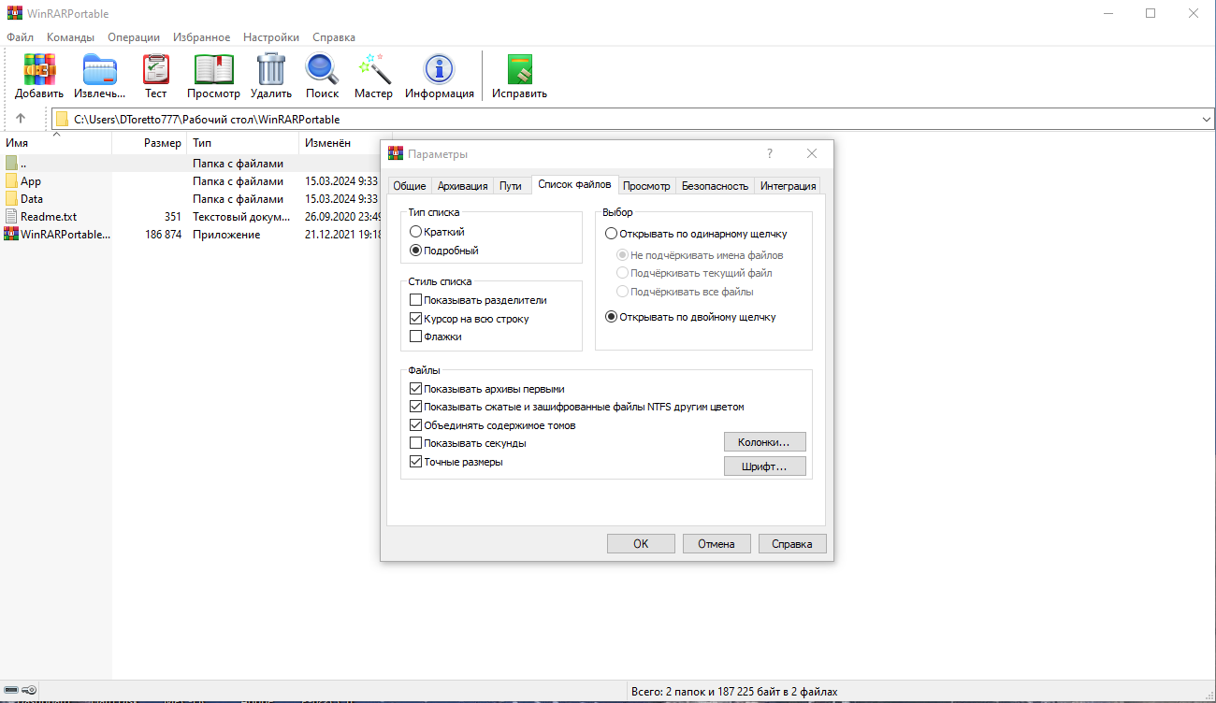The width and height of the screenshot is (1216, 703).
Task: Toggle Объединять содержимое томов checkbox
Action: (x=416, y=425)
